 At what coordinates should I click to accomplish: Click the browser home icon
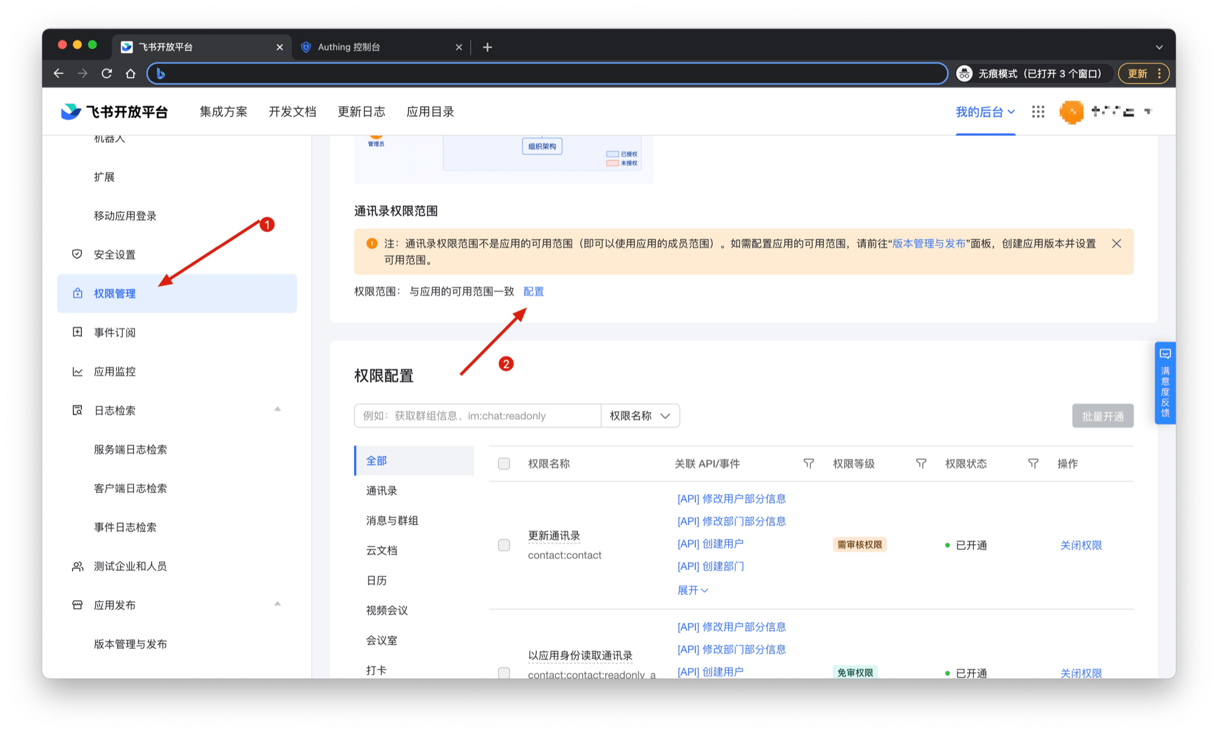coord(131,74)
